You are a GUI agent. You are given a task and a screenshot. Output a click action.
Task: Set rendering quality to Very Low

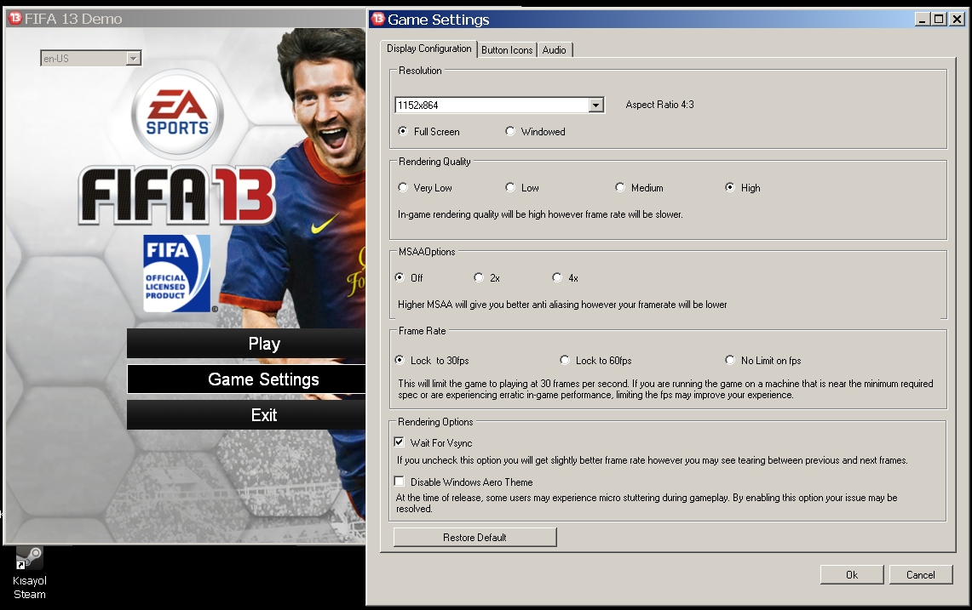click(403, 187)
